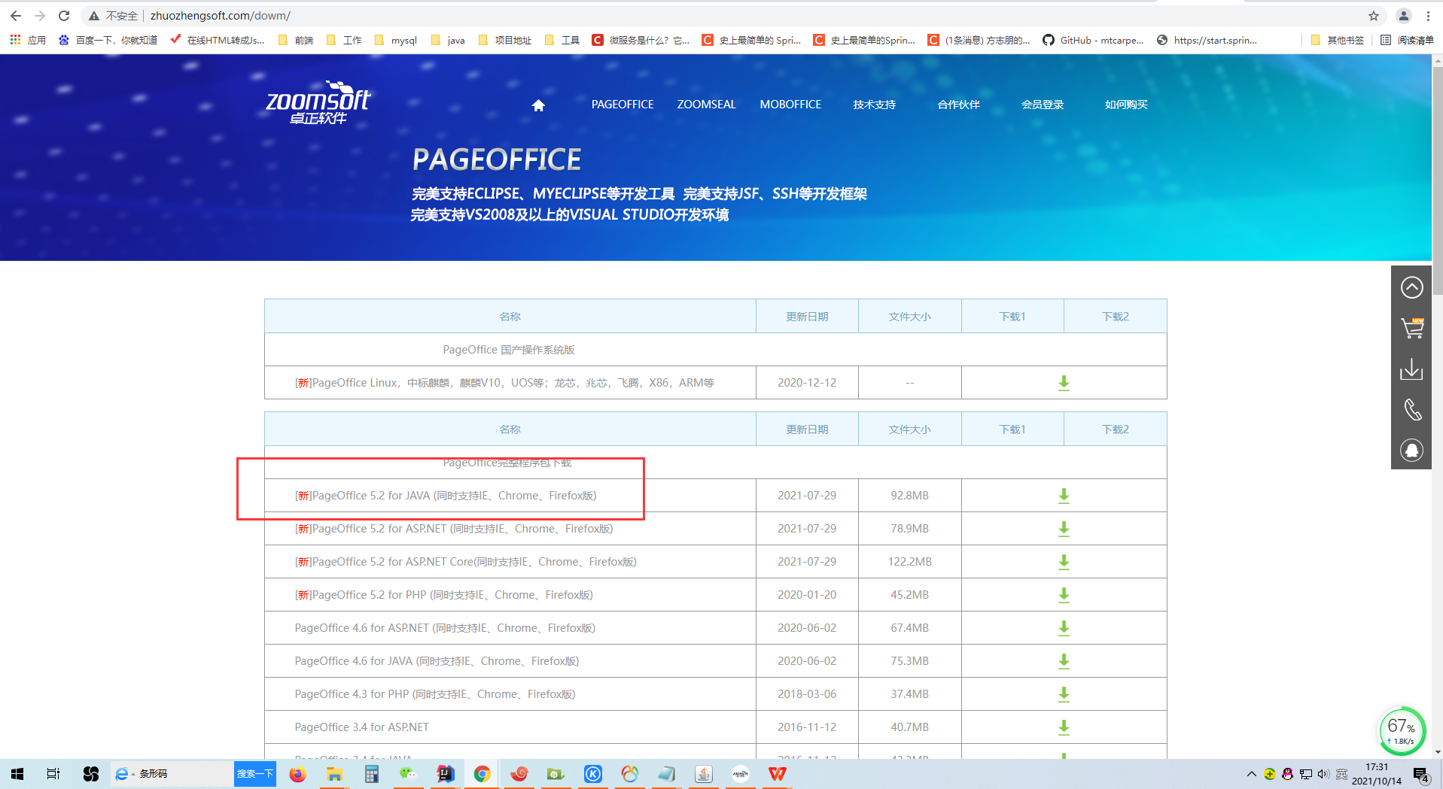Open WeChat from the taskbar
The image size is (1443, 789).
[x=408, y=774]
